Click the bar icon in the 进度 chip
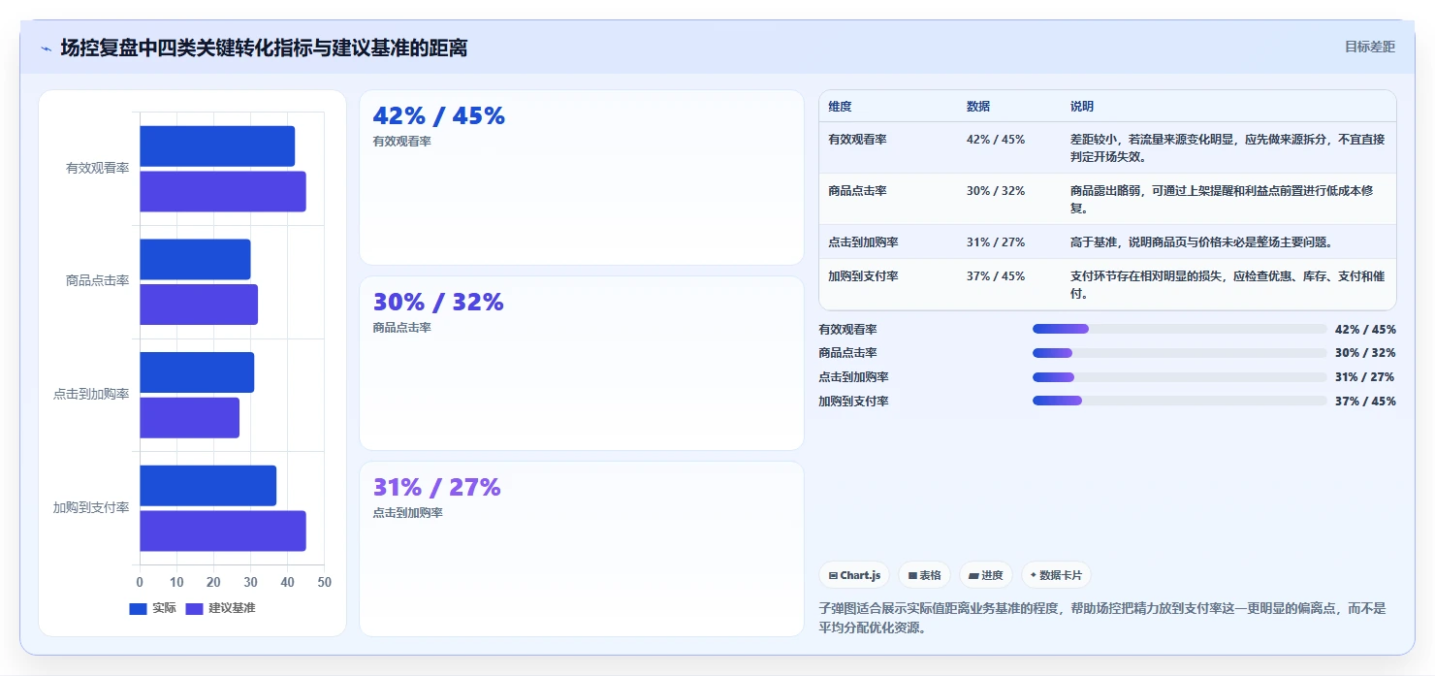1435x676 pixels. (973, 575)
